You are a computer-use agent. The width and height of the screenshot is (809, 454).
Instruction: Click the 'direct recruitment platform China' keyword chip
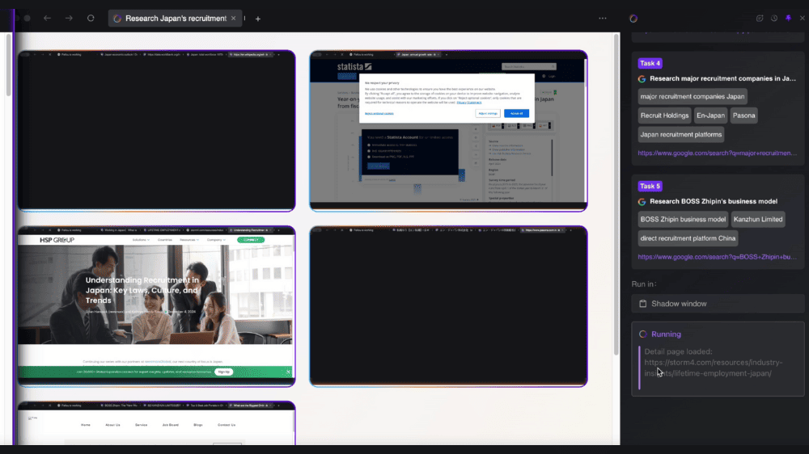[688, 238]
